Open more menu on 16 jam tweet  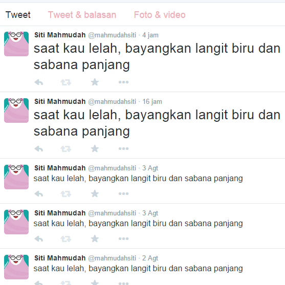[x=124, y=149]
